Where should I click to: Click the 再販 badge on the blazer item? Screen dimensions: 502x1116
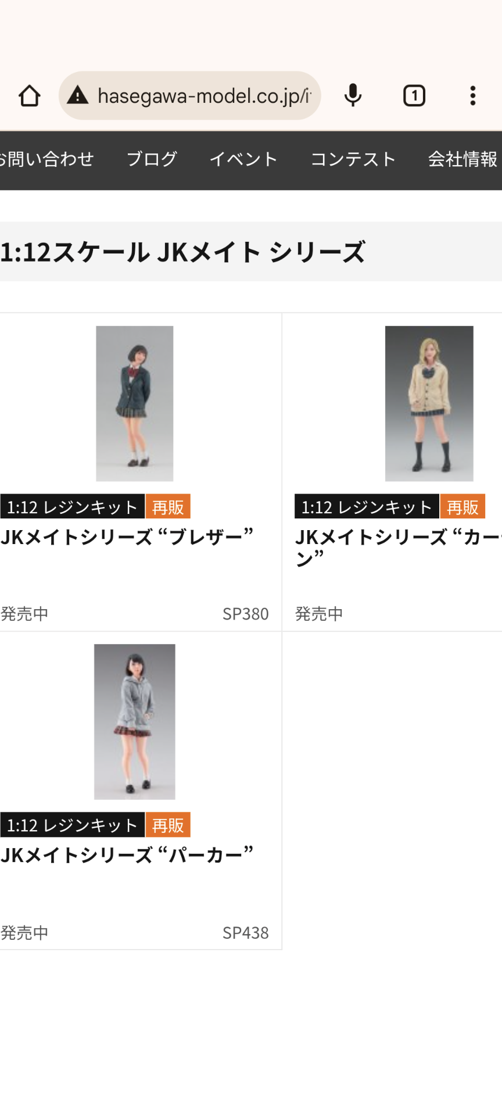(x=168, y=507)
